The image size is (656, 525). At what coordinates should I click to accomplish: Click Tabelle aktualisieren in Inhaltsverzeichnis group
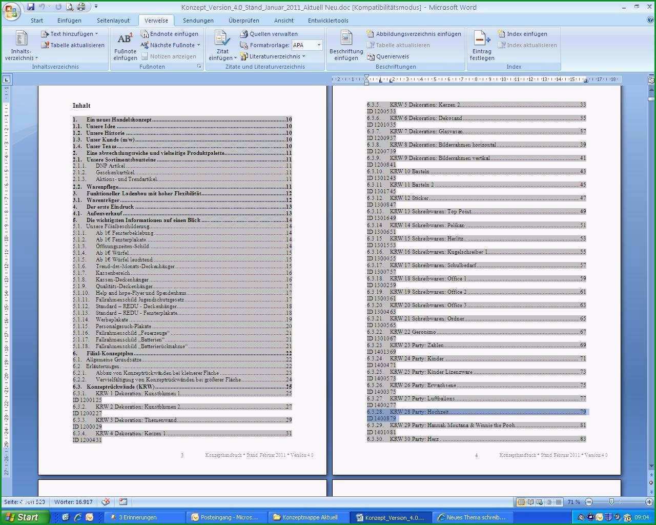click(73, 45)
